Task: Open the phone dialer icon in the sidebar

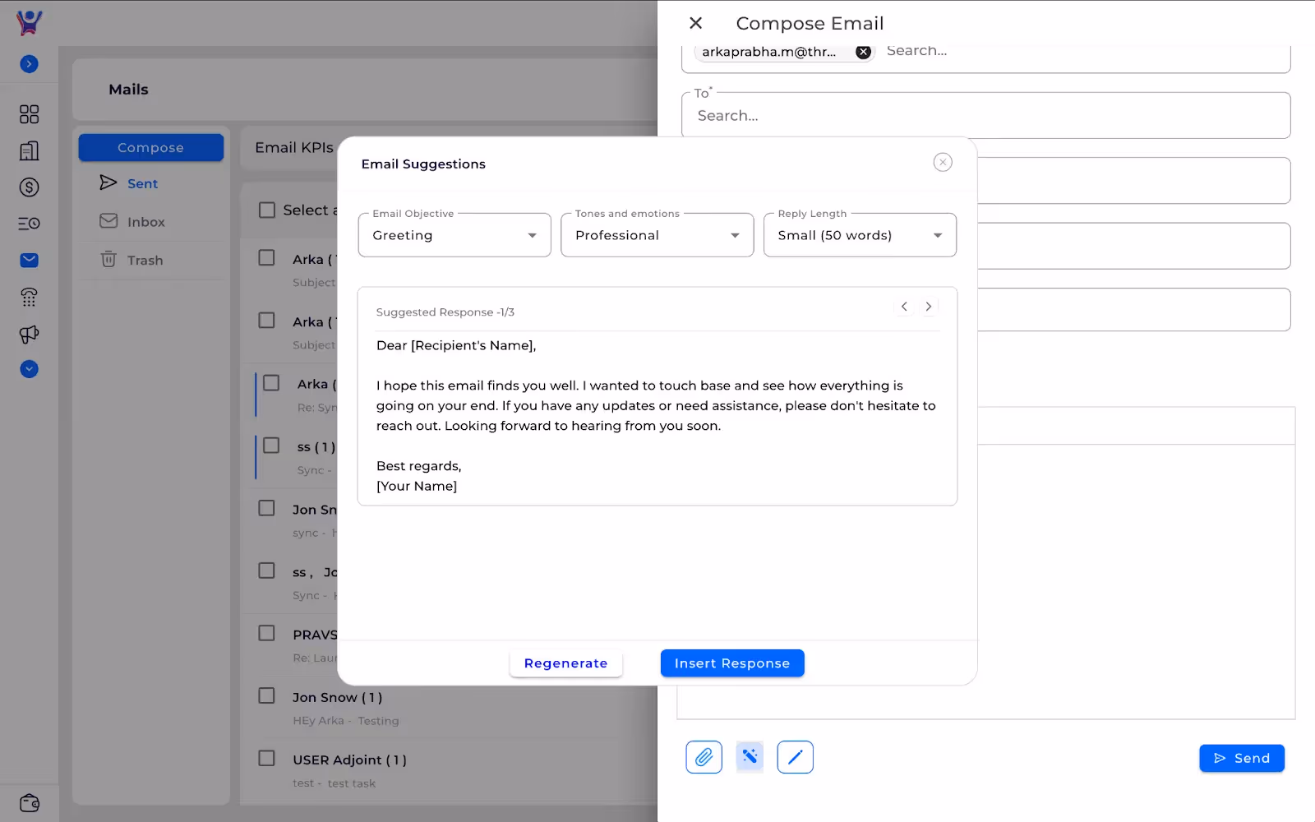Action: tap(29, 297)
